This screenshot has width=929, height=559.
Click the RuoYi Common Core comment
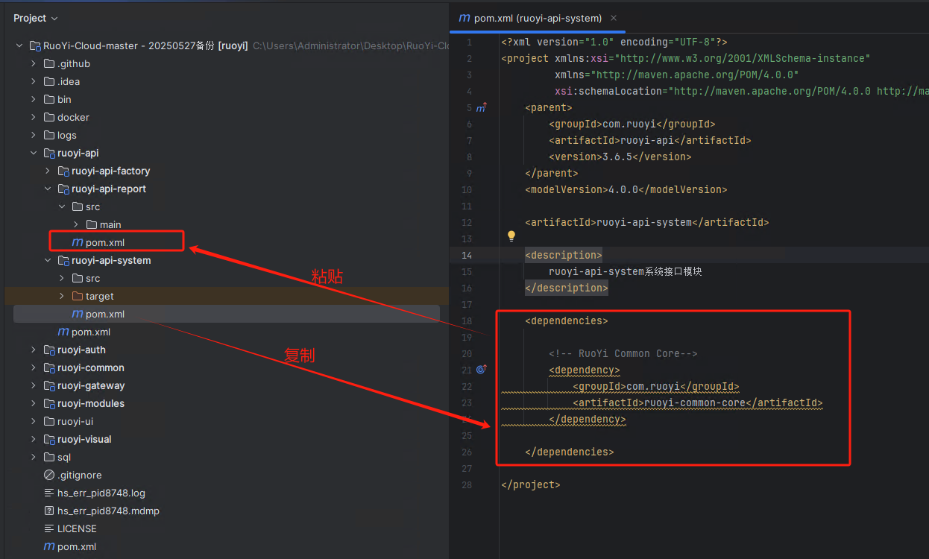(623, 353)
